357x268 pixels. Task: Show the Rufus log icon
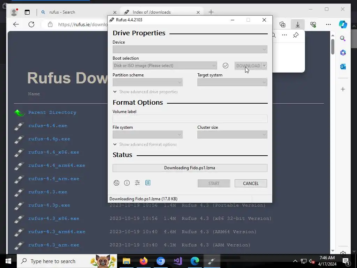[148, 183]
